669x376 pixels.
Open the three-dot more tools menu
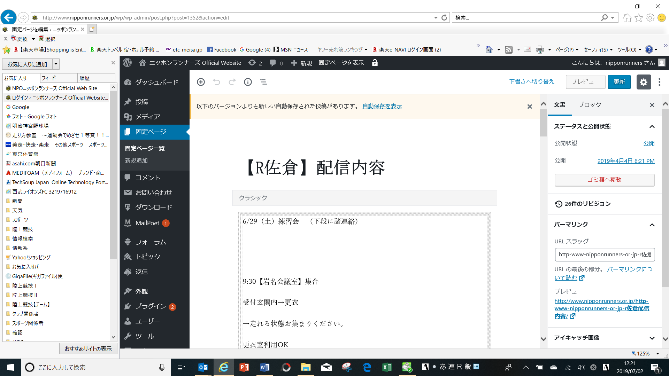click(659, 82)
